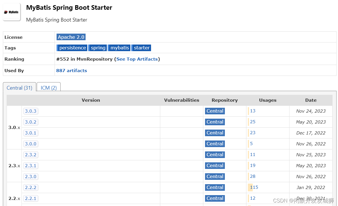Click Central repository badge for version 3.0.1
The width and height of the screenshot is (338, 206).
pos(215,133)
